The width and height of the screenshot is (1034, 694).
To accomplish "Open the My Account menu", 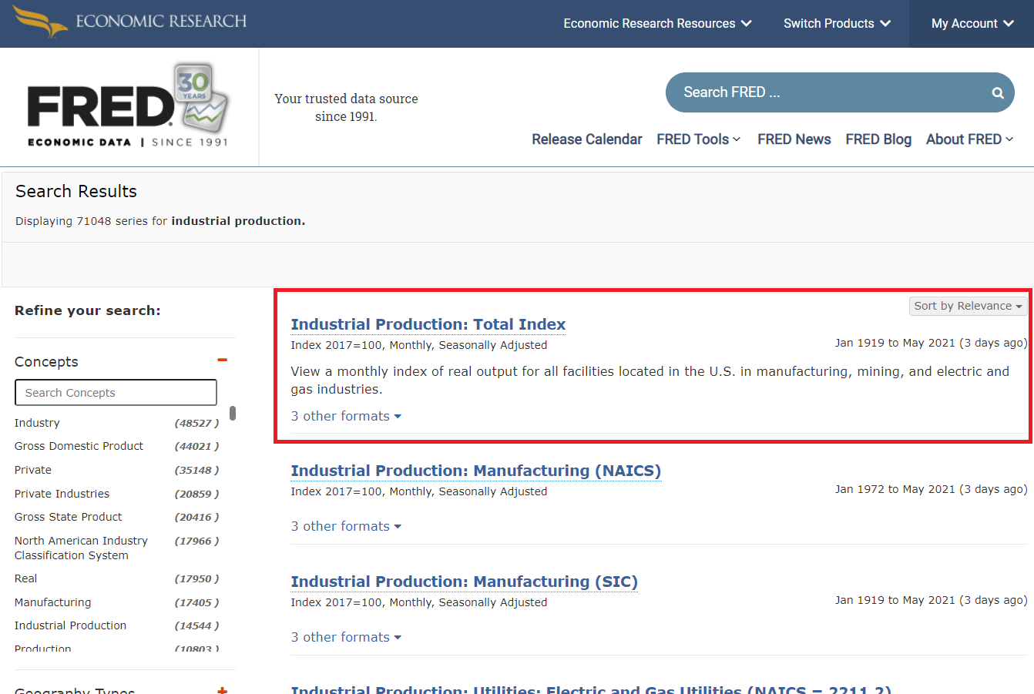I will tap(972, 24).
